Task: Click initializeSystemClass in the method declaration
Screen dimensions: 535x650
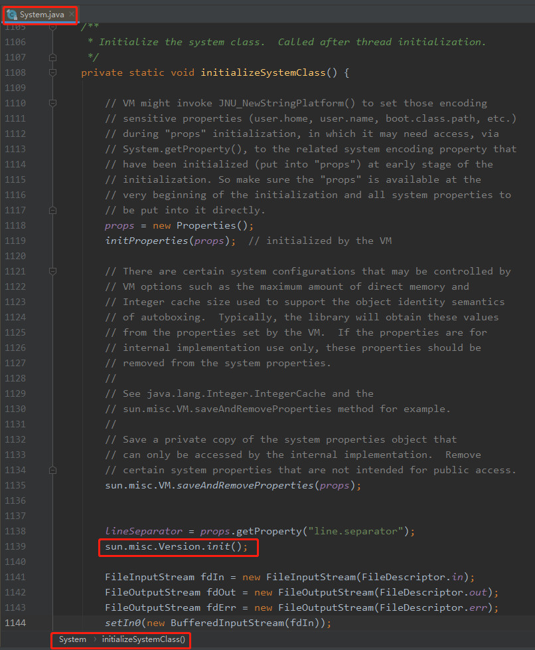Action: 263,72
